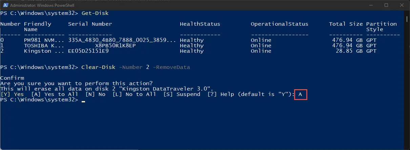The image size is (410, 150).
Task: Click the HealthStatus column header
Action: click(x=200, y=24)
